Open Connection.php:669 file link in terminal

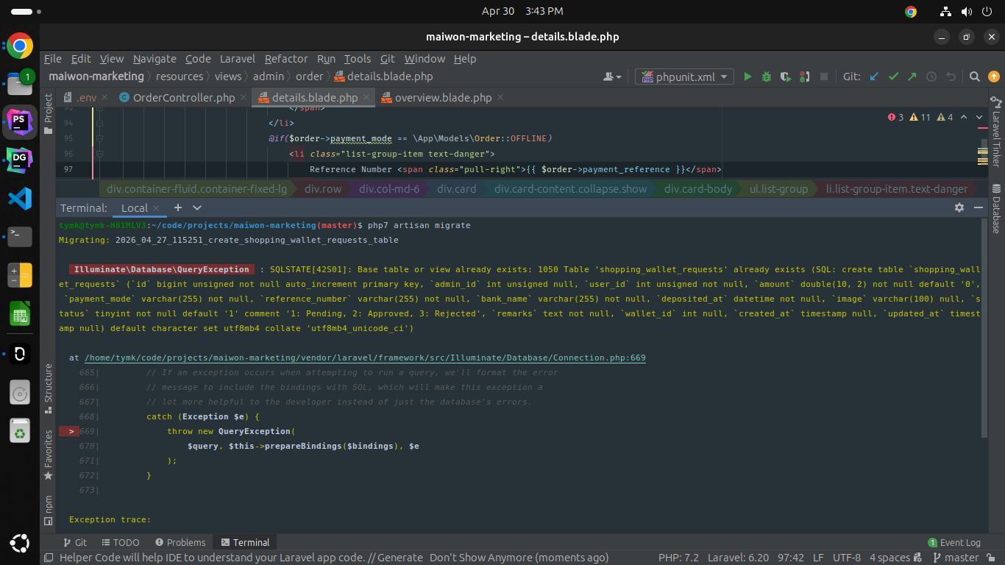coord(365,358)
